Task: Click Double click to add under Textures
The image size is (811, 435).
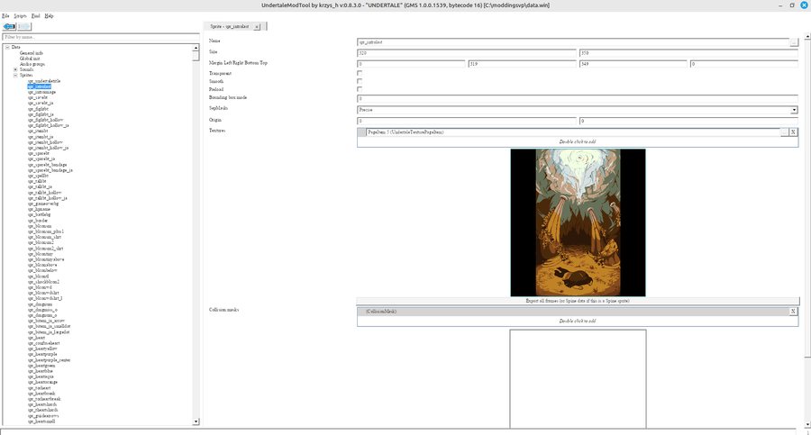Action: point(578,141)
